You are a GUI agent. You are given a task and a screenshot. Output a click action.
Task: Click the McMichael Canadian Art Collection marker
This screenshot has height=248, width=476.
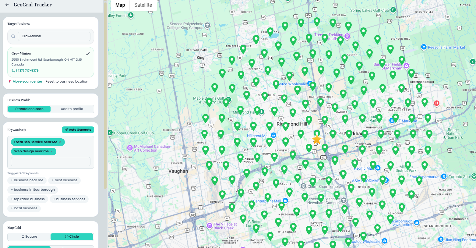click(130, 148)
